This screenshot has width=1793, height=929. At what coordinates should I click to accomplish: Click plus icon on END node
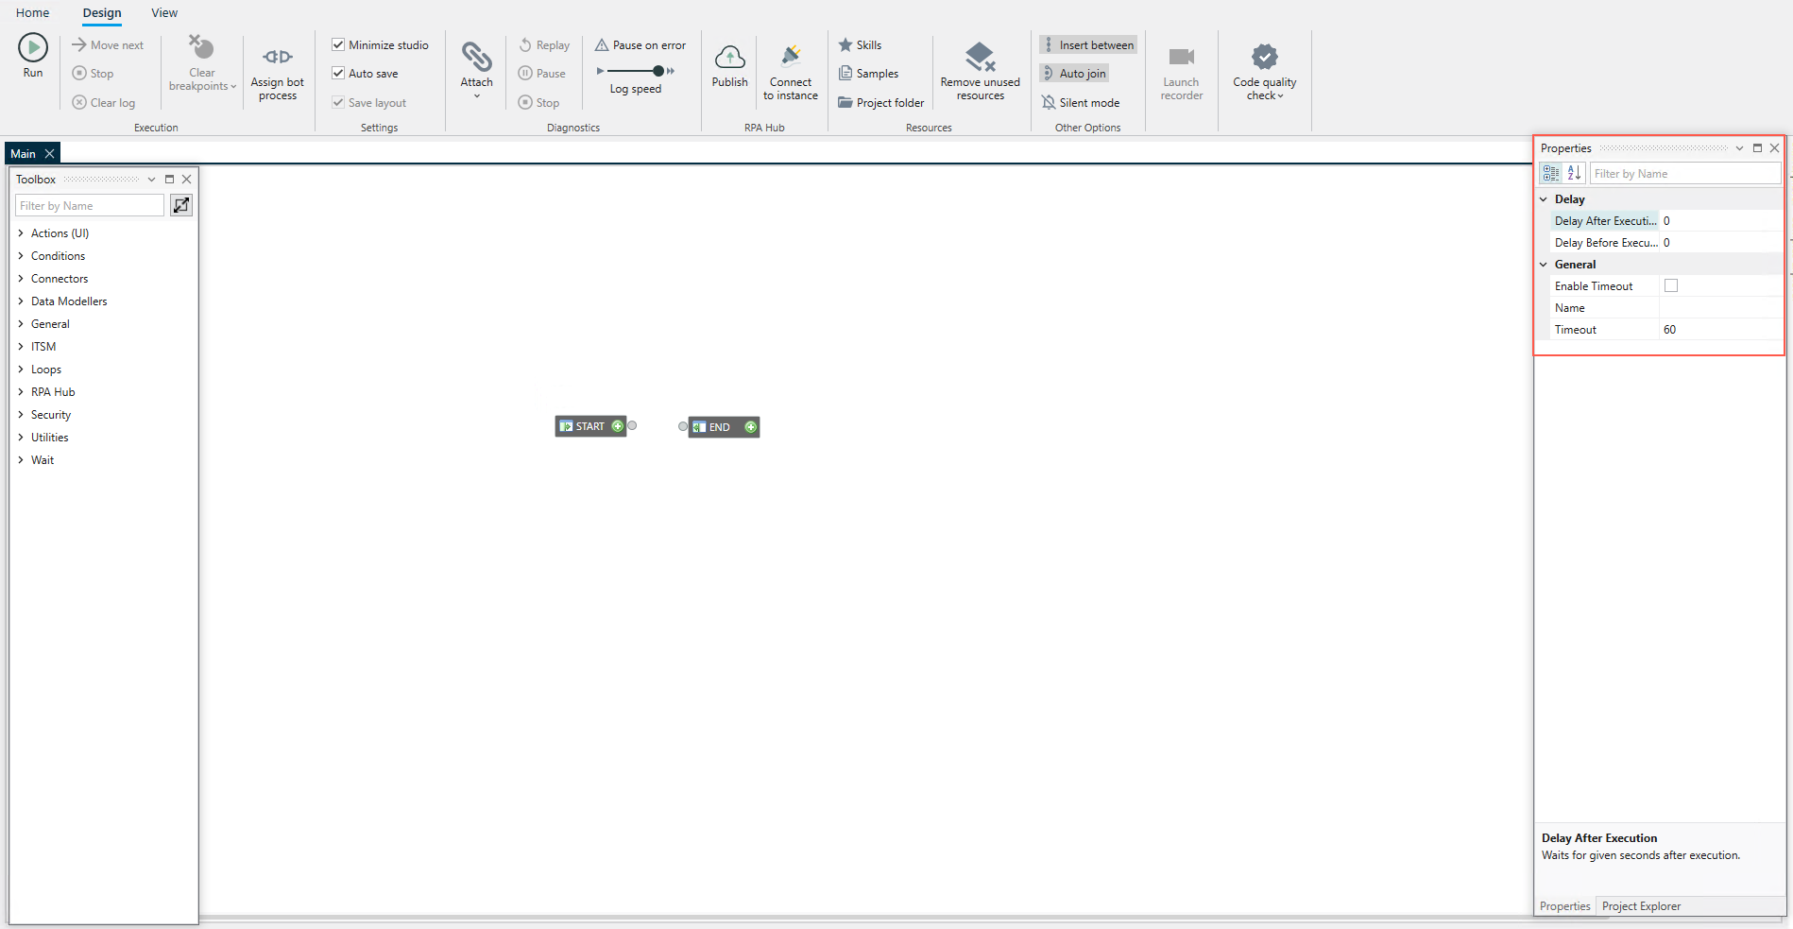coord(751,427)
